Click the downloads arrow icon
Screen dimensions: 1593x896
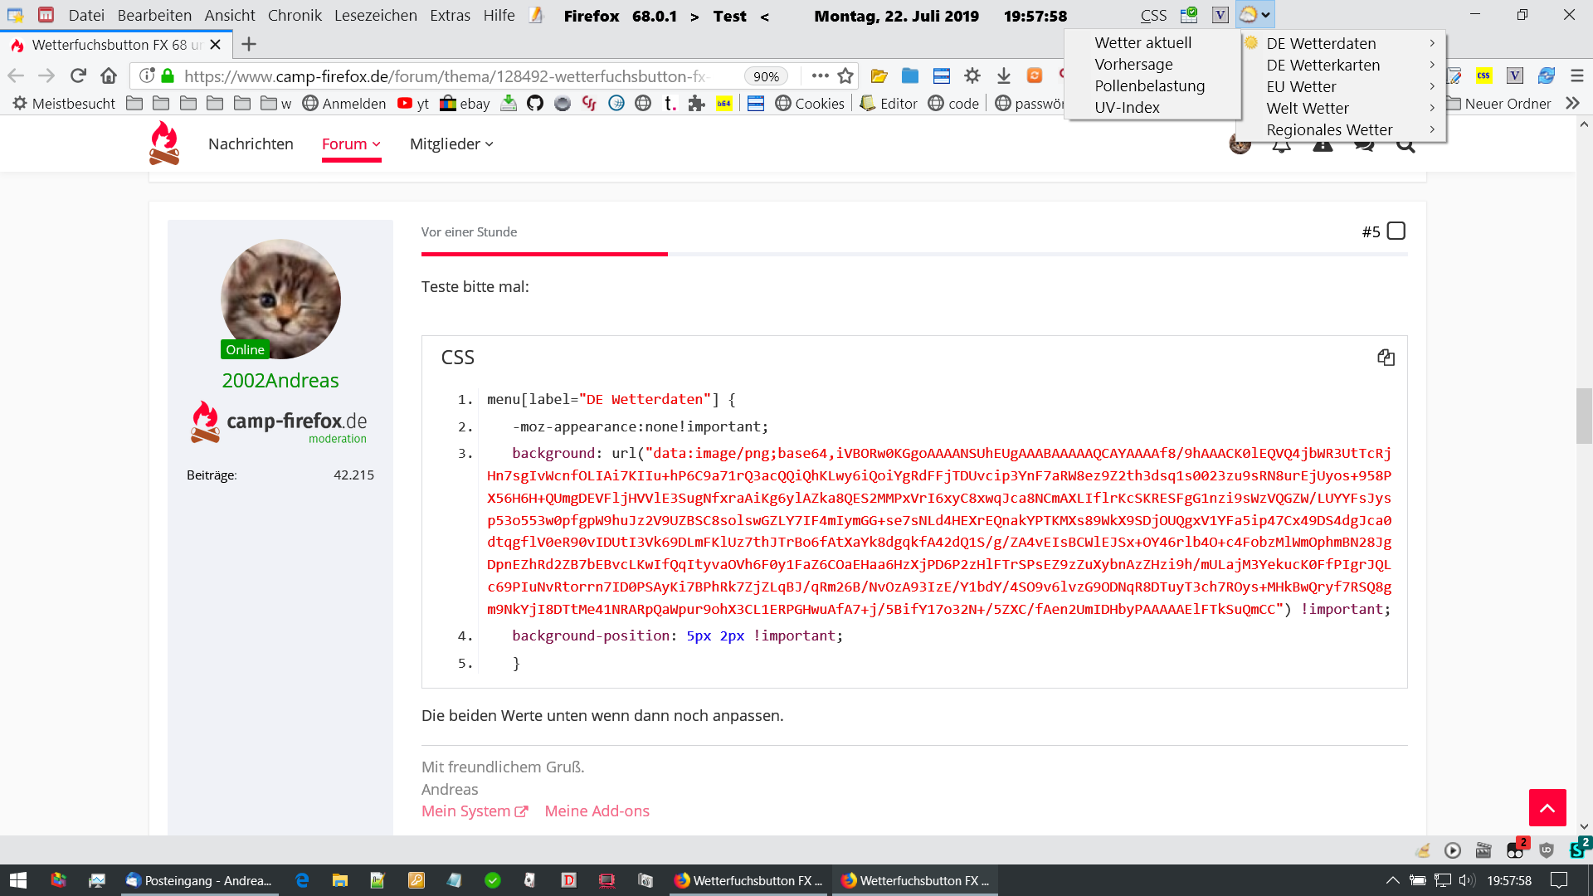pos(1003,76)
